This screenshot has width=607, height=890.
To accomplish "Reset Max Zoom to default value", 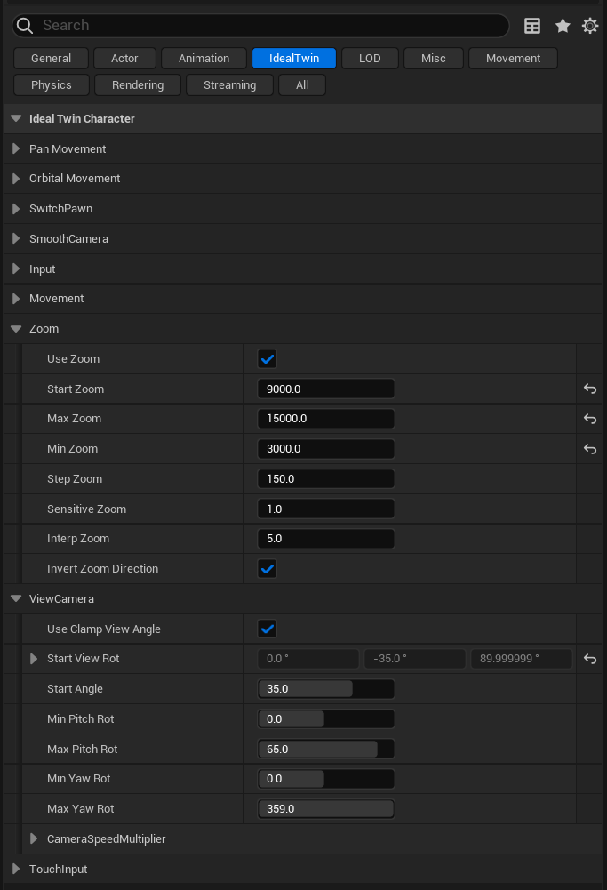I will tap(589, 419).
